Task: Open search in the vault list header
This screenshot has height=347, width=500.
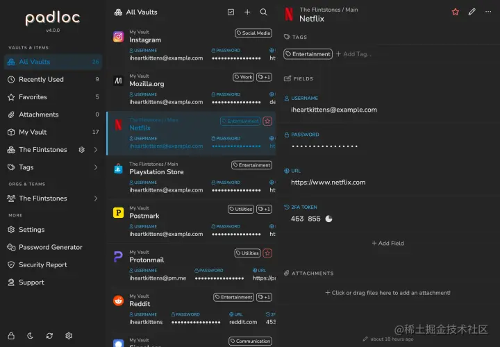Action: (263, 12)
